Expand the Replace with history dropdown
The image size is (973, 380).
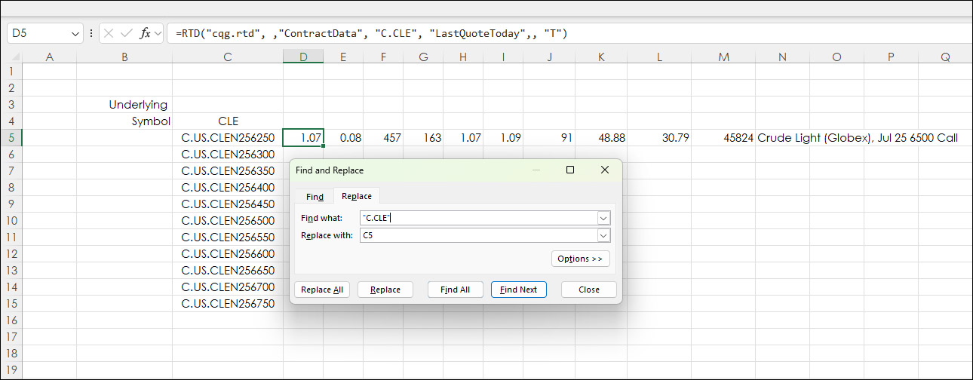[603, 235]
